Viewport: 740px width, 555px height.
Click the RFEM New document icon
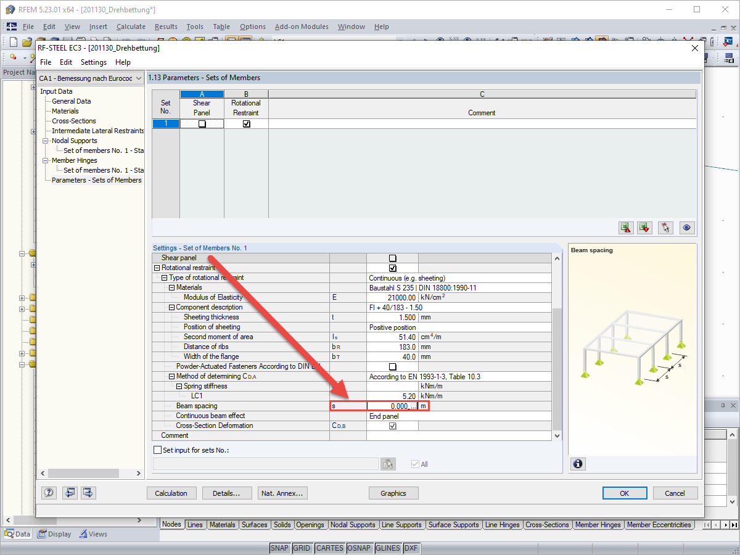click(x=14, y=42)
